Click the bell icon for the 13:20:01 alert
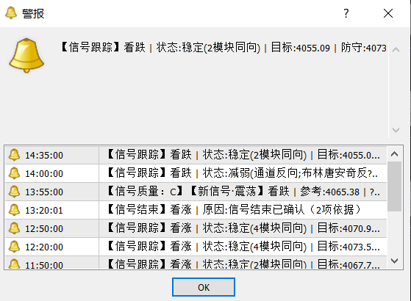 (x=14, y=210)
